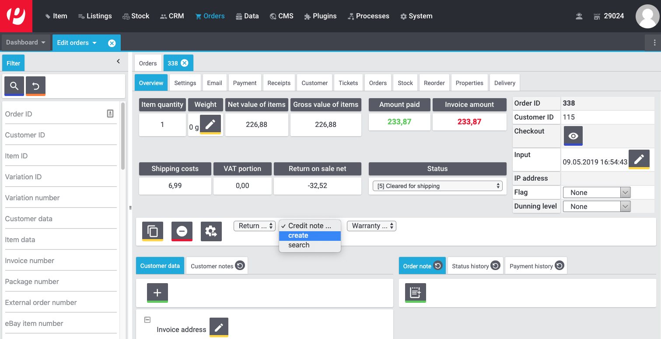Collapse the Invoice address section
The height and width of the screenshot is (339, 661).
click(x=147, y=319)
